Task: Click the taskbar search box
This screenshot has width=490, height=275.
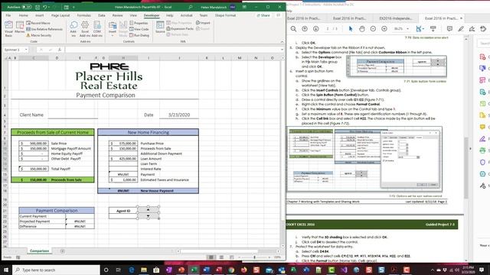Action: pyautogui.click(x=57, y=270)
